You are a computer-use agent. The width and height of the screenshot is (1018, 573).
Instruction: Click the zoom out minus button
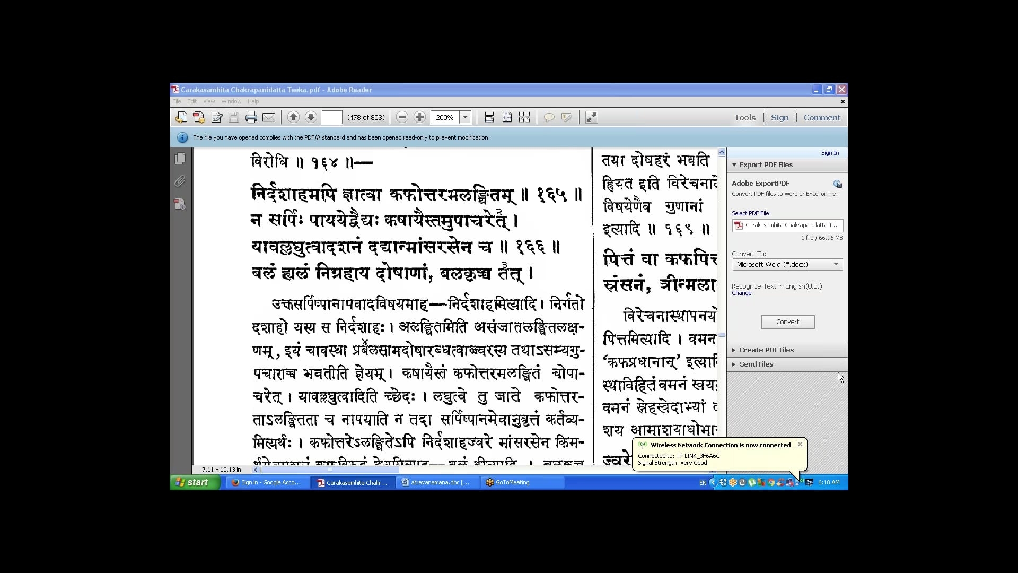(402, 117)
